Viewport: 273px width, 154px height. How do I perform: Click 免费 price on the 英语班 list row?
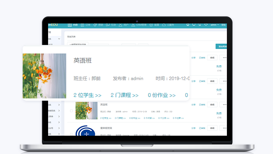pos(219,113)
